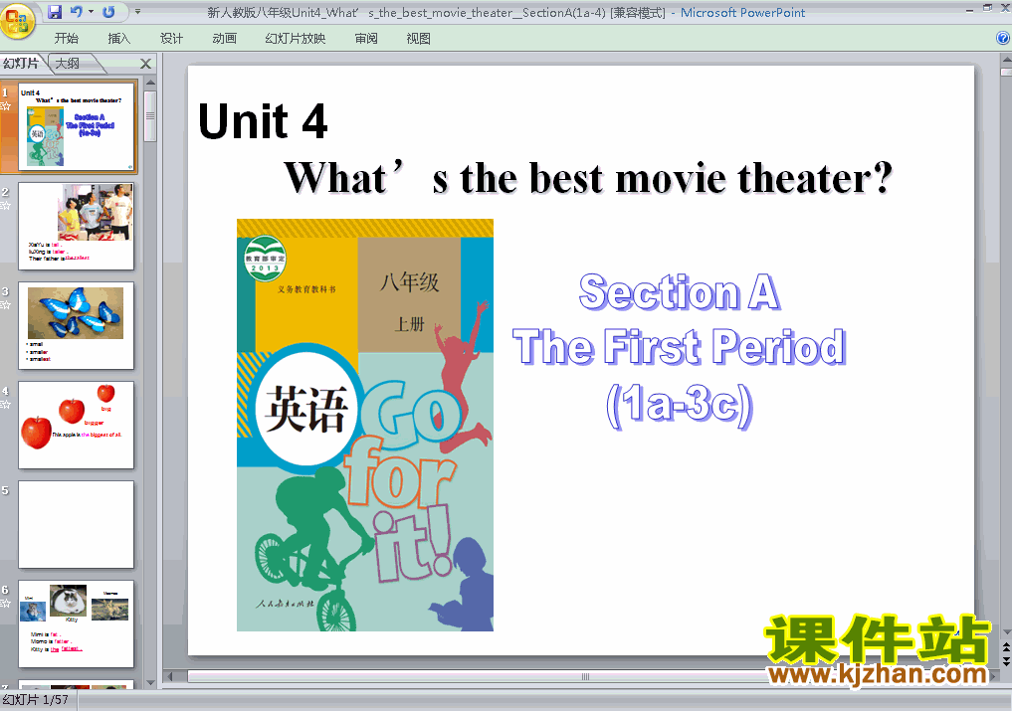The image size is (1012, 711).
Task: Select slide 1 thumbnail
Action: [77, 126]
